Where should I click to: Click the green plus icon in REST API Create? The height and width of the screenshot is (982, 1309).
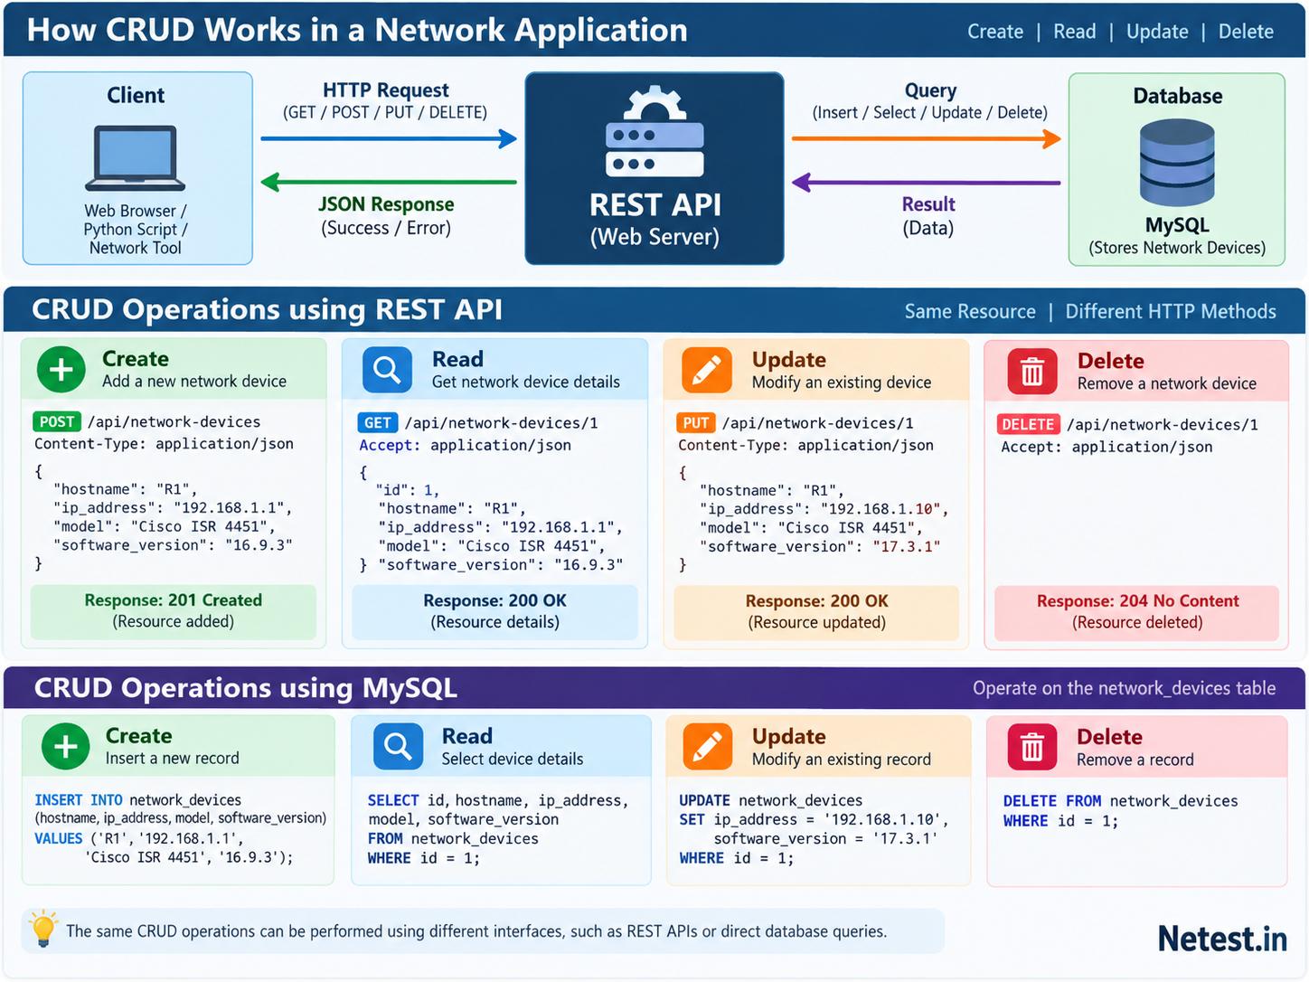tap(61, 370)
